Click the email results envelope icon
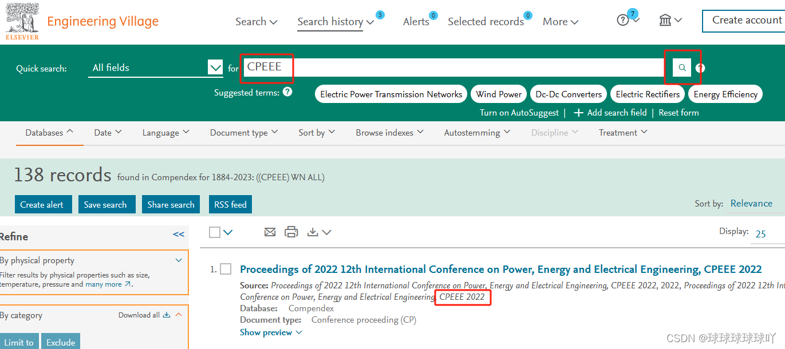The image size is (785, 349). [x=270, y=232]
